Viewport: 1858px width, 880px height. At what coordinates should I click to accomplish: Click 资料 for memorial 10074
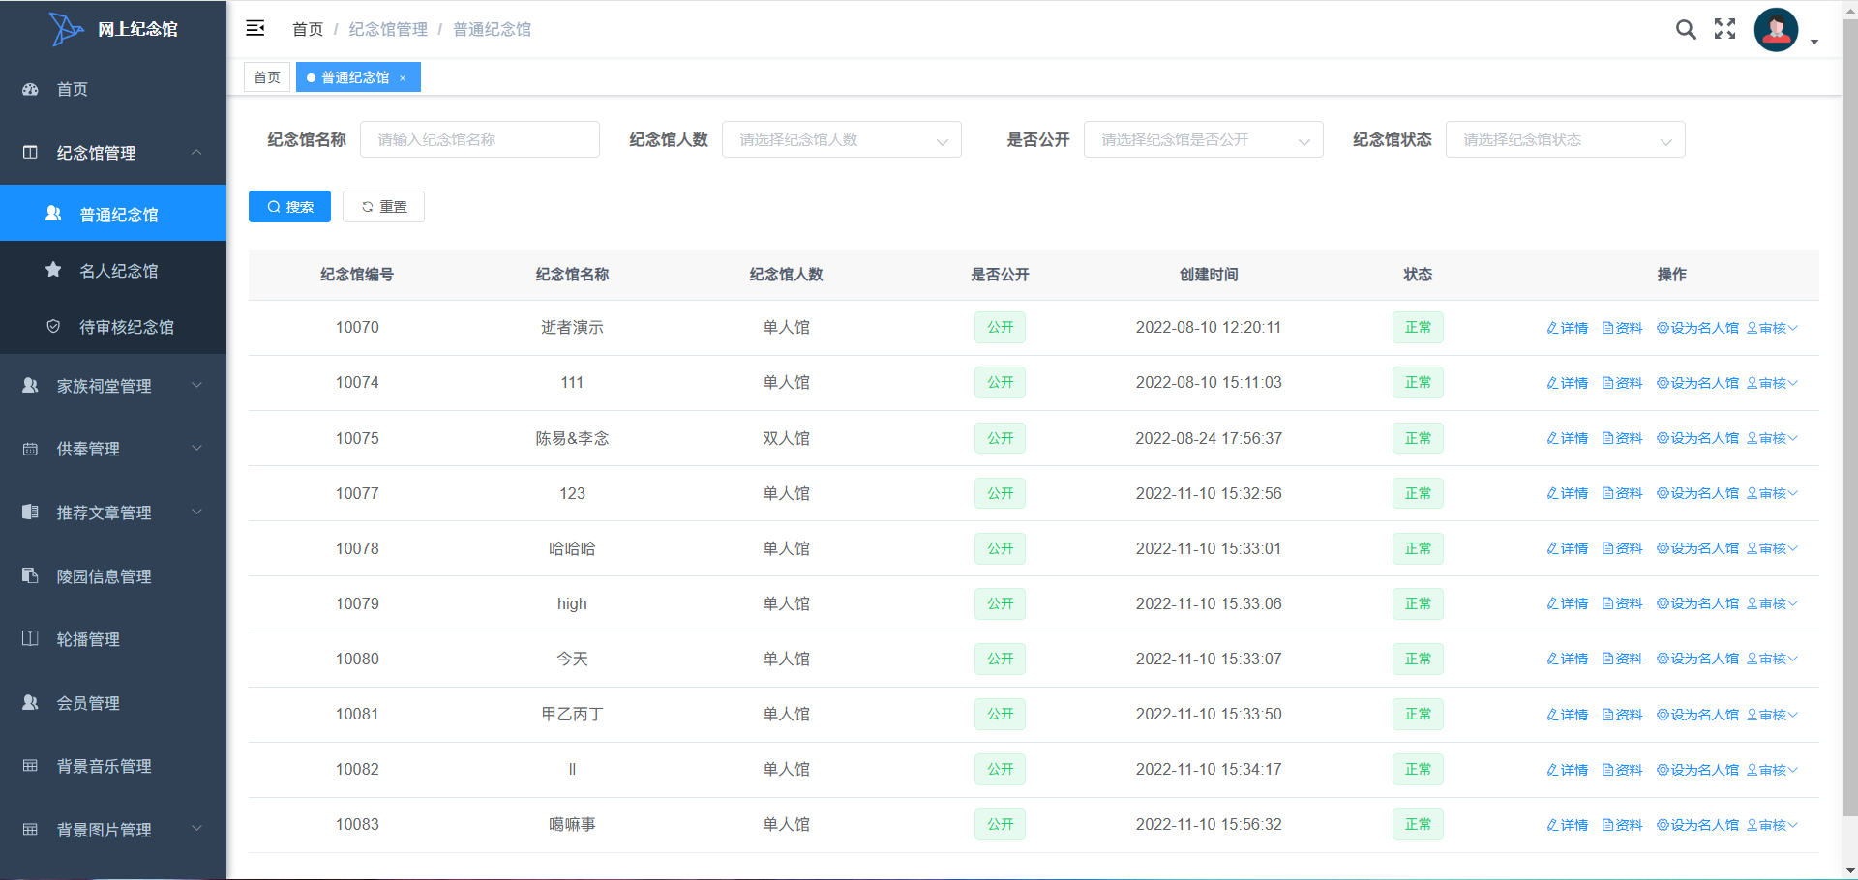tap(1623, 383)
